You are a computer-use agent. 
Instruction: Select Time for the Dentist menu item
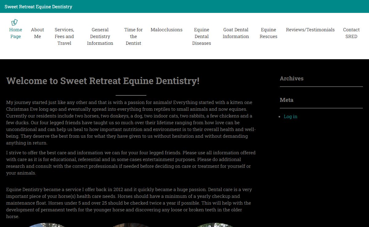[x=133, y=37]
